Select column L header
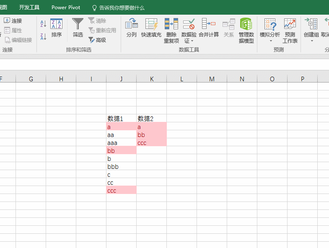 tap(182, 79)
